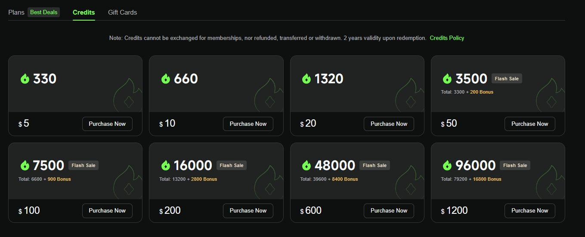Screen dimensions: 585x237
Task: Purchase the $1200 credit pack
Action: coord(529,210)
